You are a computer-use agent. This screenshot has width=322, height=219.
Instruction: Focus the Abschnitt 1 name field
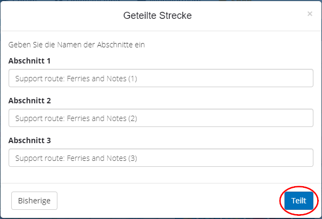click(161, 79)
